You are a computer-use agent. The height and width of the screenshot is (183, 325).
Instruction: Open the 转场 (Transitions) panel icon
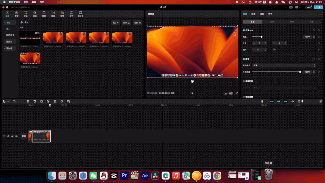click(x=53, y=14)
